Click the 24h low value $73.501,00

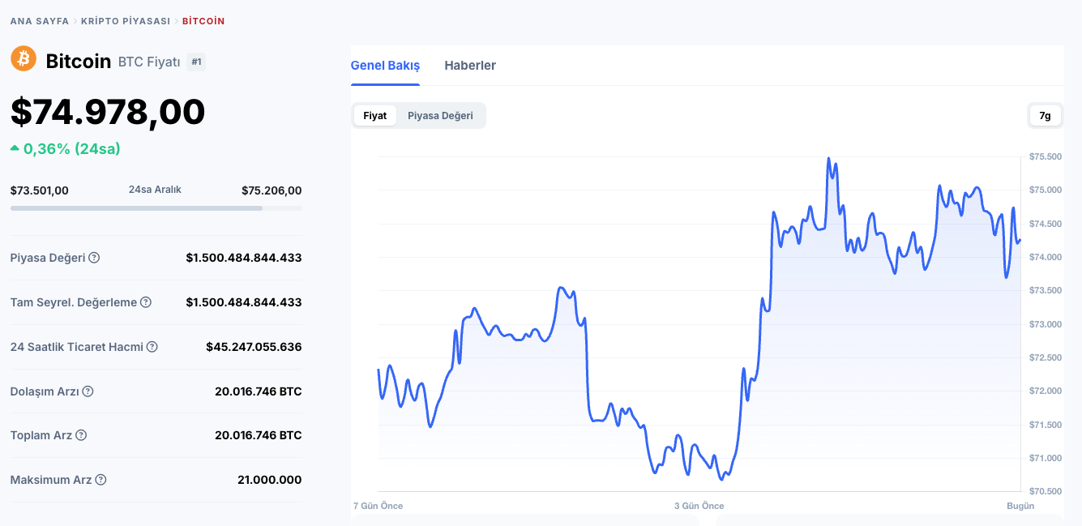click(40, 190)
